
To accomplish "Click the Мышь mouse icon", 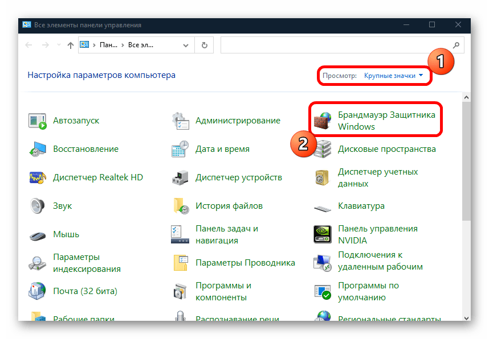I will 38,236.
